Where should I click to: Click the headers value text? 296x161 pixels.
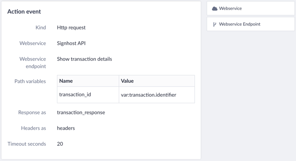coord(66,128)
